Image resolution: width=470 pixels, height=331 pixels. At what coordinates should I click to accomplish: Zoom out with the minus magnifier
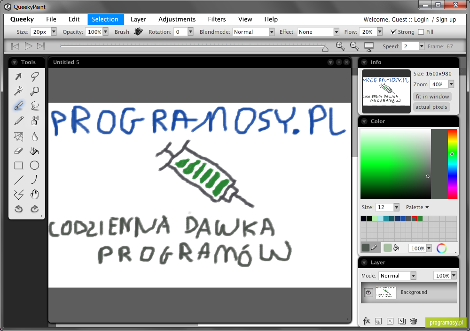(x=354, y=46)
